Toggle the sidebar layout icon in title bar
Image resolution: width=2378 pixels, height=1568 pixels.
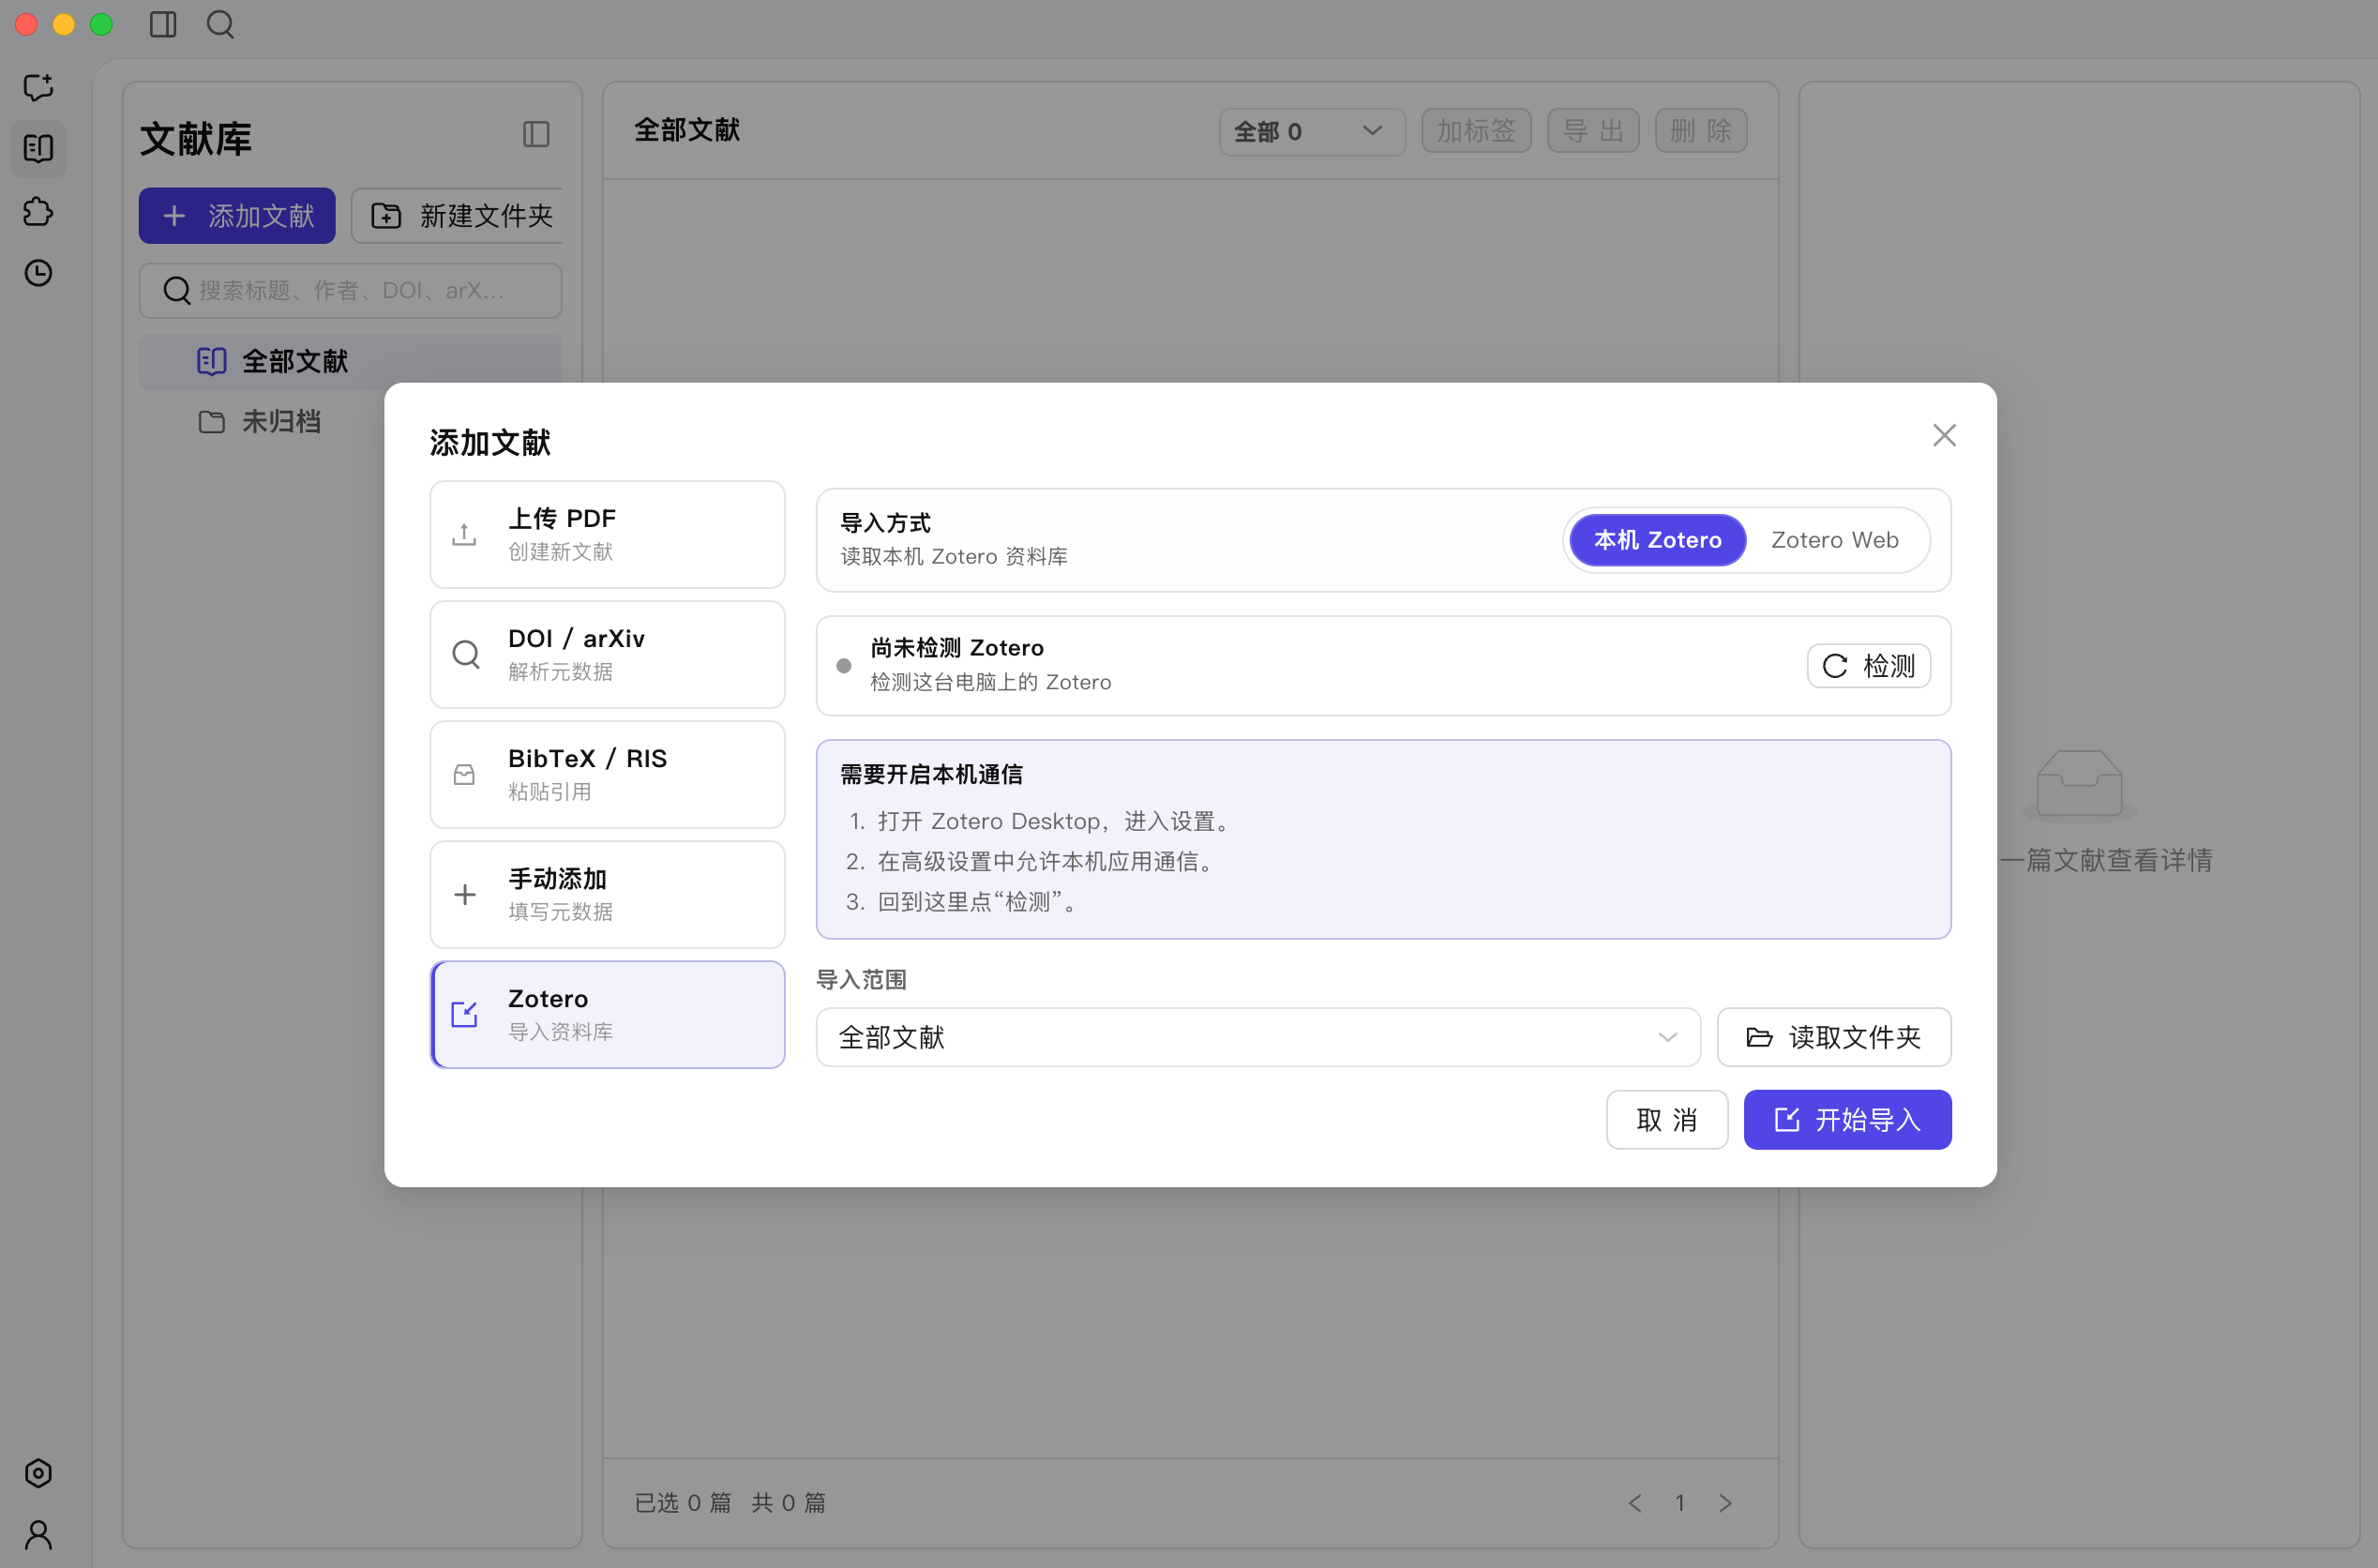(163, 24)
